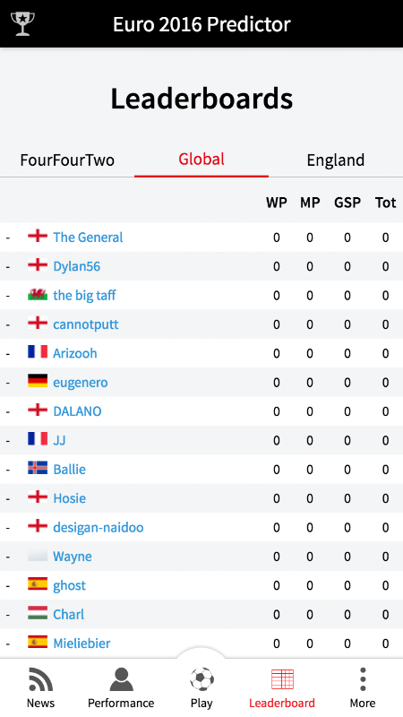Click the Hungarian flag next to Charl

[38, 613]
